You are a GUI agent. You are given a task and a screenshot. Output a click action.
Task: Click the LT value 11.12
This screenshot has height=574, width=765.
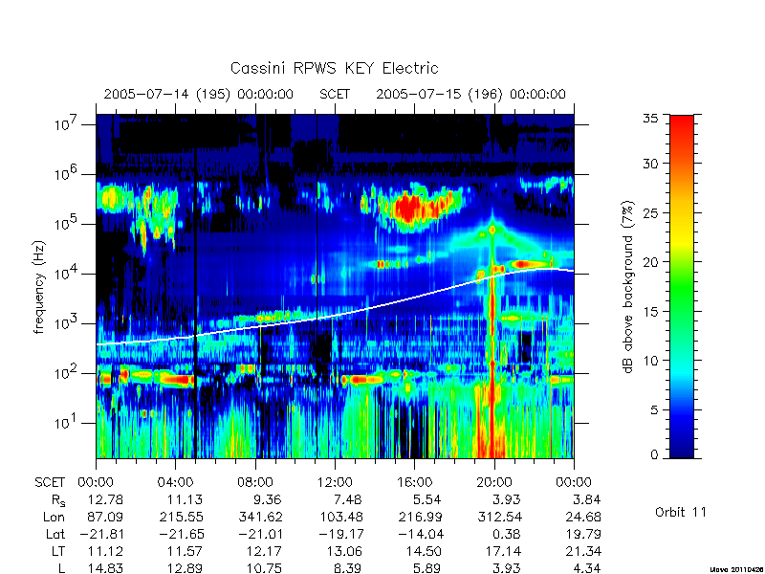click(x=105, y=551)
